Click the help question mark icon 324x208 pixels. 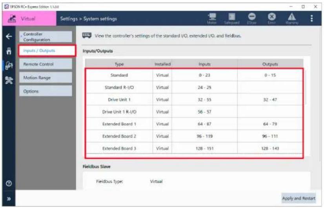(x=9, y=183)
